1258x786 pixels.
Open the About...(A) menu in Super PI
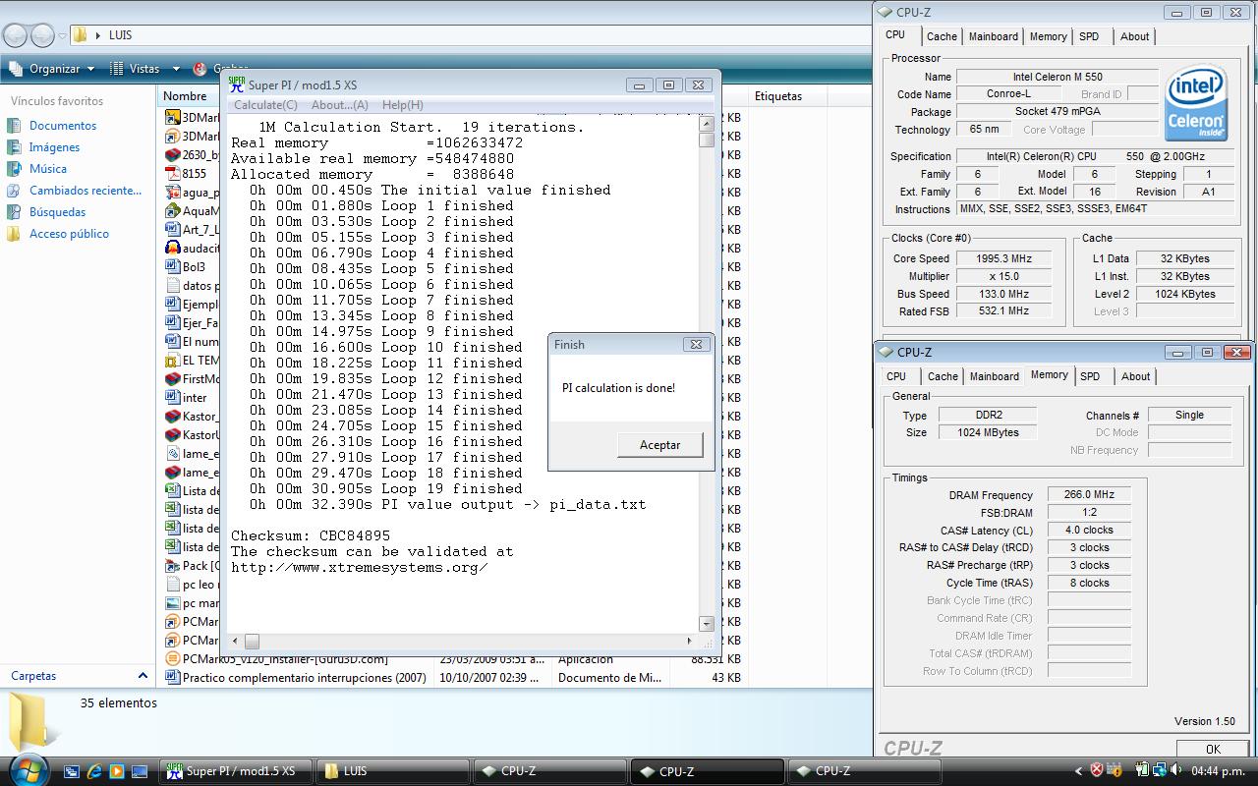340,105
